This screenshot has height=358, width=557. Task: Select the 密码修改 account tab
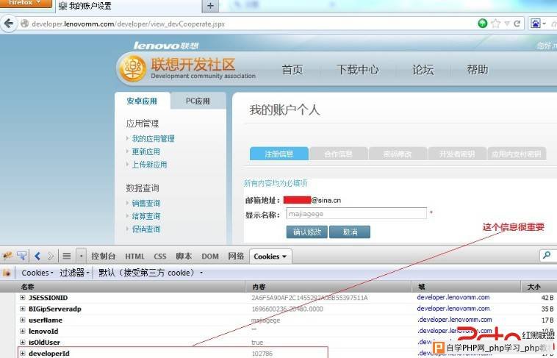pos(398,154)
